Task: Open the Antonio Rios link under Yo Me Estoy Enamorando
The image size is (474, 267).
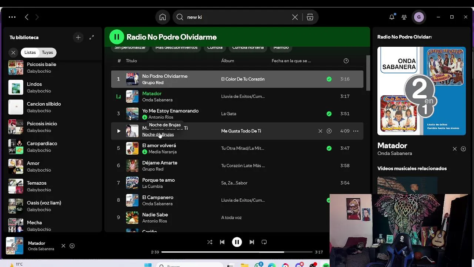Action: click(x=161, y=117)
